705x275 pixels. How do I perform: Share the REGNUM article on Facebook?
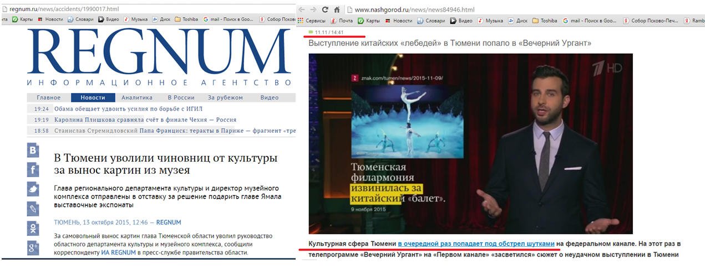33,170
